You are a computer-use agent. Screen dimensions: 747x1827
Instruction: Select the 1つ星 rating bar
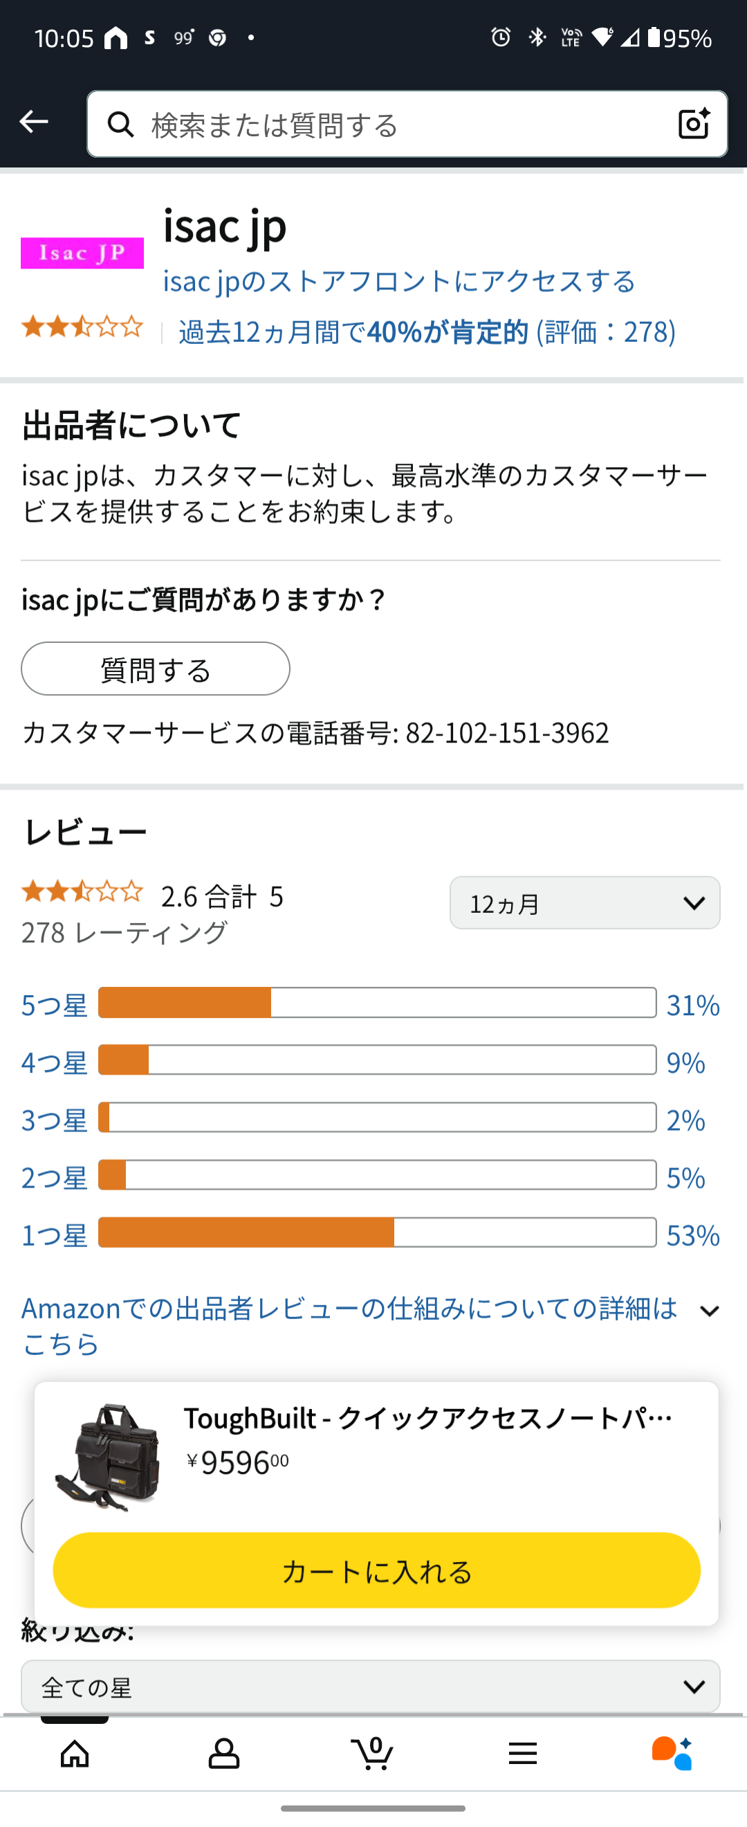coord(377,1233)
